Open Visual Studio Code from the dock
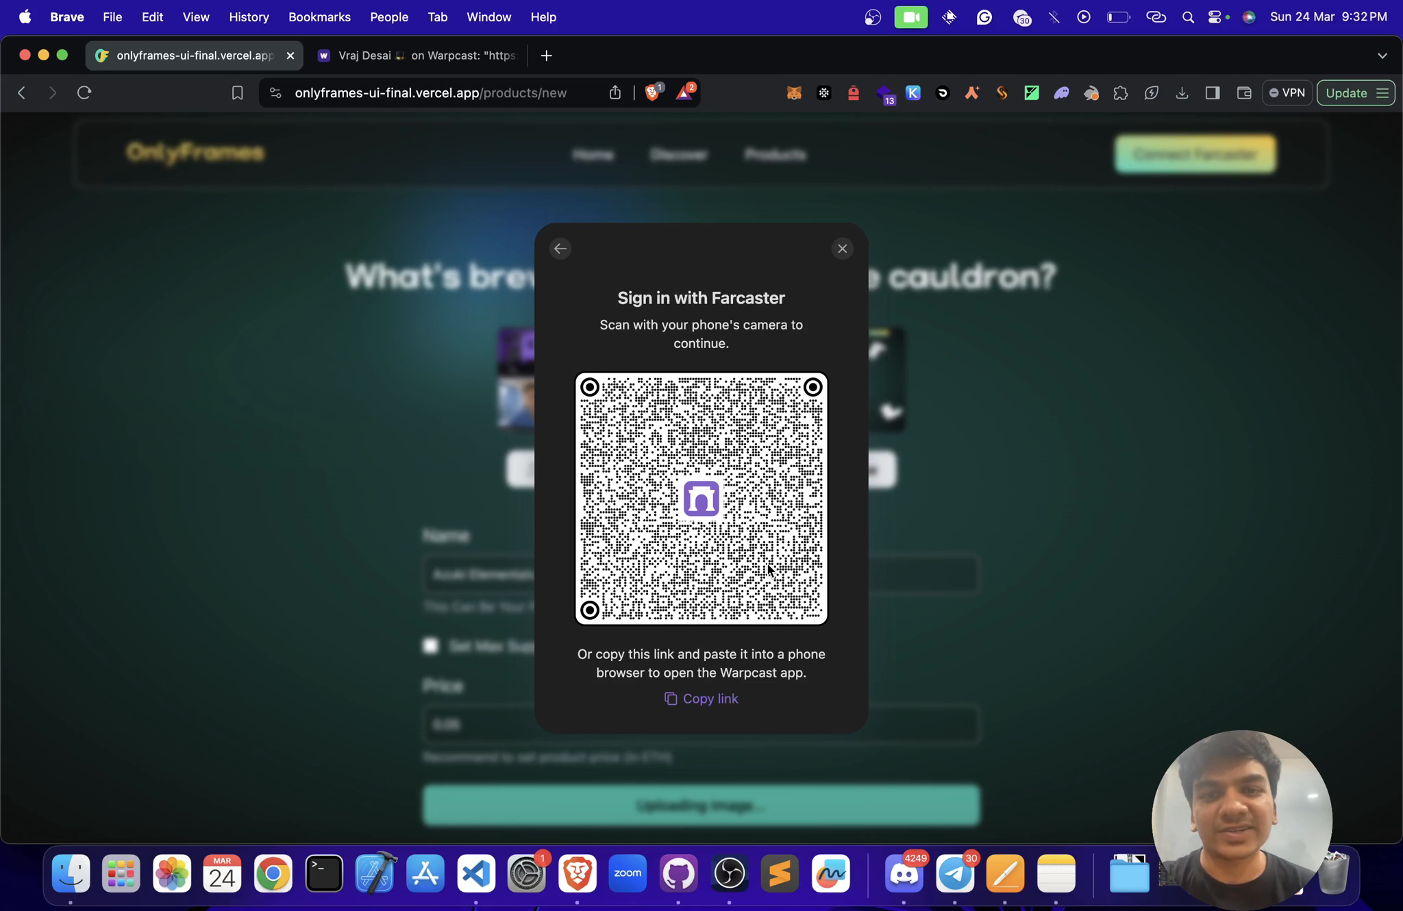 click(476, 873)
